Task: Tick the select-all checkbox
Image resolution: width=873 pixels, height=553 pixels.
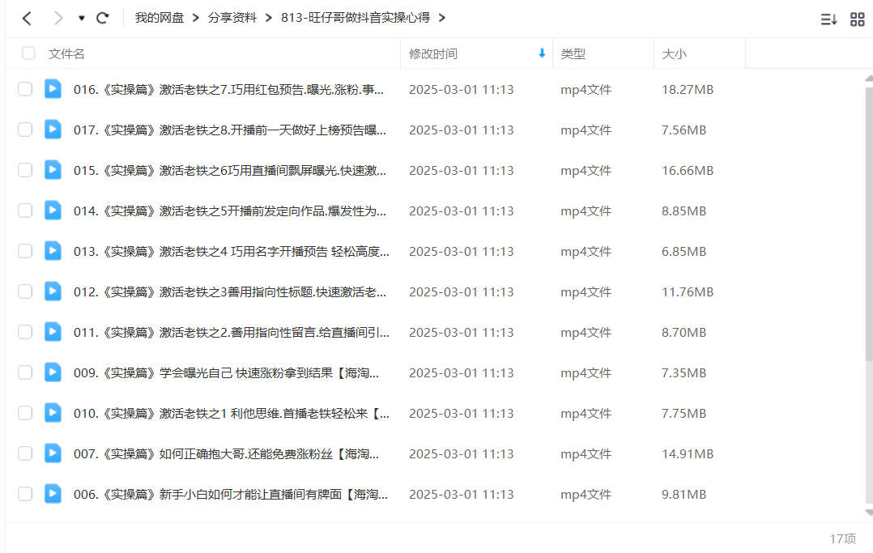Action: click(28, 53)
